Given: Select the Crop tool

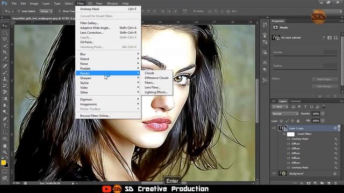Looking at the screenshot, I should pos(5,53).
